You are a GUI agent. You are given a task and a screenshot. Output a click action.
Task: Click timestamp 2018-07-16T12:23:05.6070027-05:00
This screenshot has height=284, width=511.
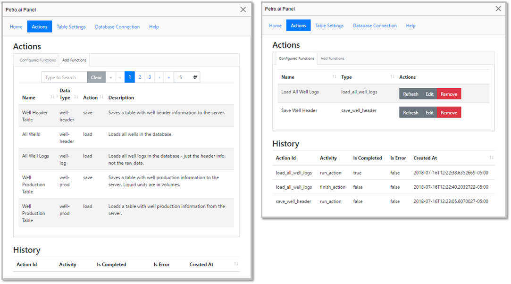pos(451,201)
